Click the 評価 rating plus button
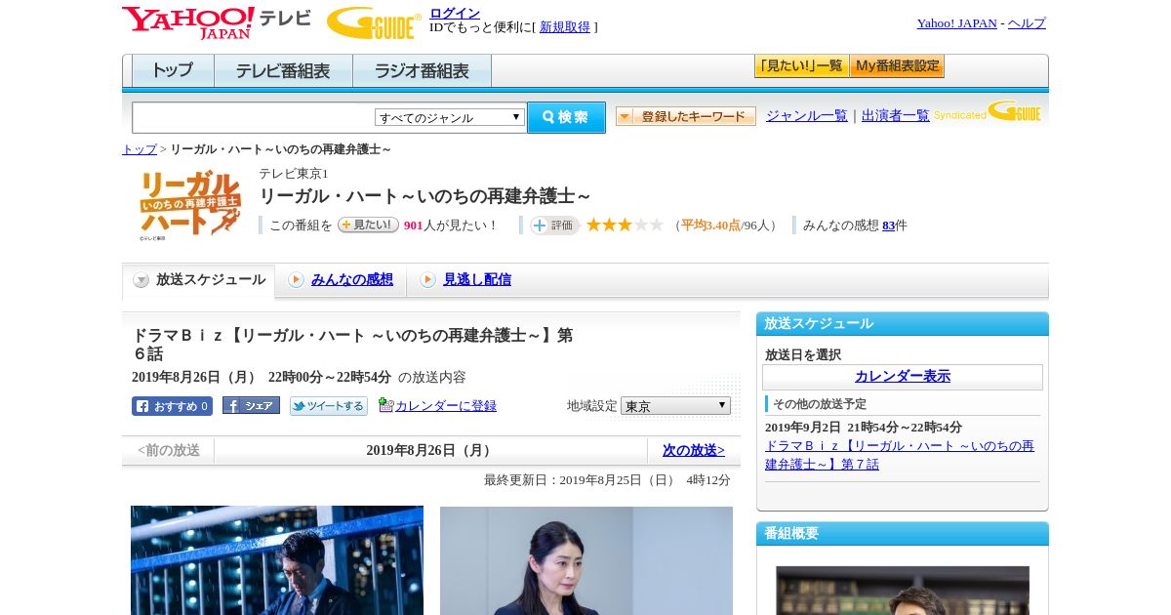 [554, 225]
